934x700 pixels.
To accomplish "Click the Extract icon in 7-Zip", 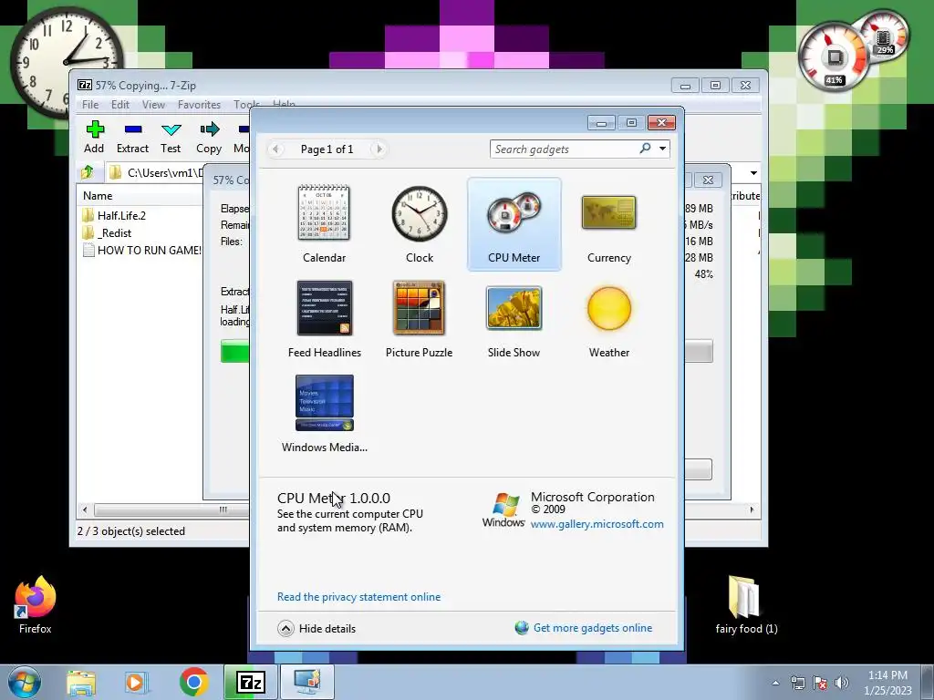I will (x=132, y=137).
